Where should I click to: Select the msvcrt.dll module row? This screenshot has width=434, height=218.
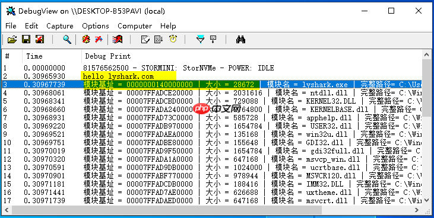point(212,201)
